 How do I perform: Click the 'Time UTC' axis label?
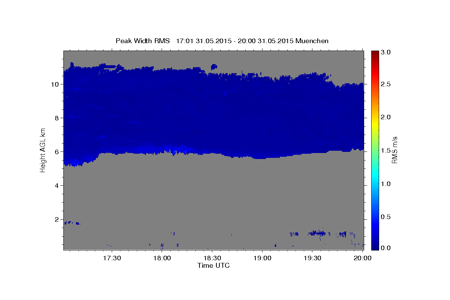(x=213, y=265)
